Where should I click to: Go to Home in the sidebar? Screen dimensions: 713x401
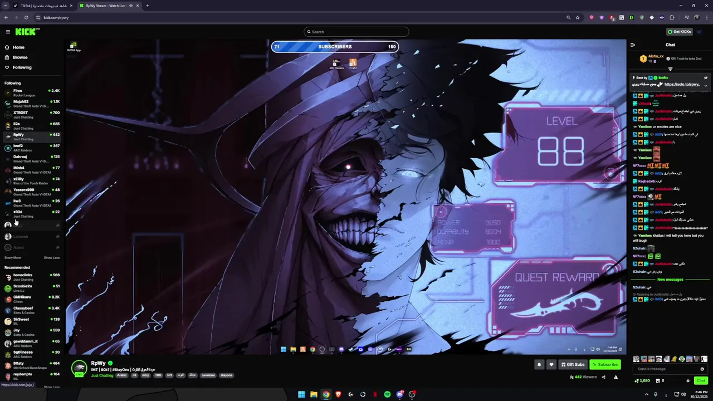coord(18,47)
